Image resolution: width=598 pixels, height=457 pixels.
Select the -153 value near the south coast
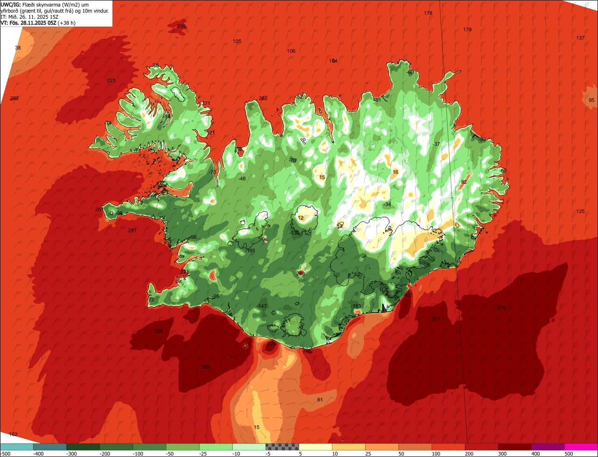(x=356, y=306)
